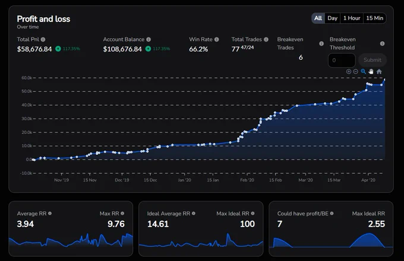This screenshot has width=404, height=261.
Task: Open Could have profit/BE info icon
Action: [332, 213]
